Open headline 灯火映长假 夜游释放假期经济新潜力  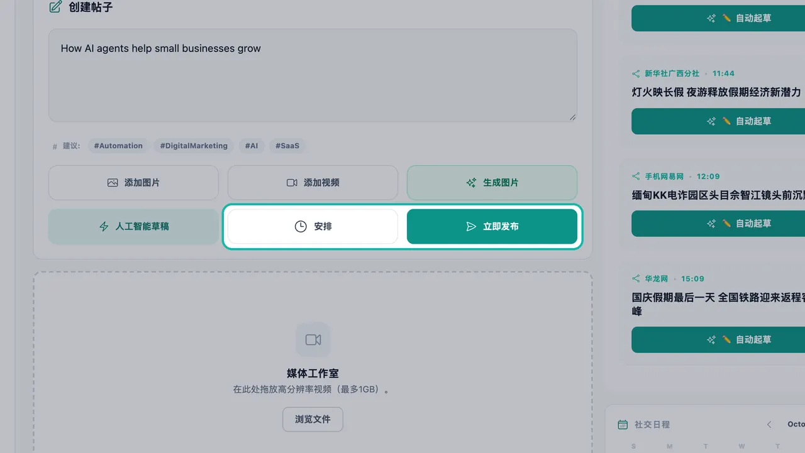click(x=716, y=92)
